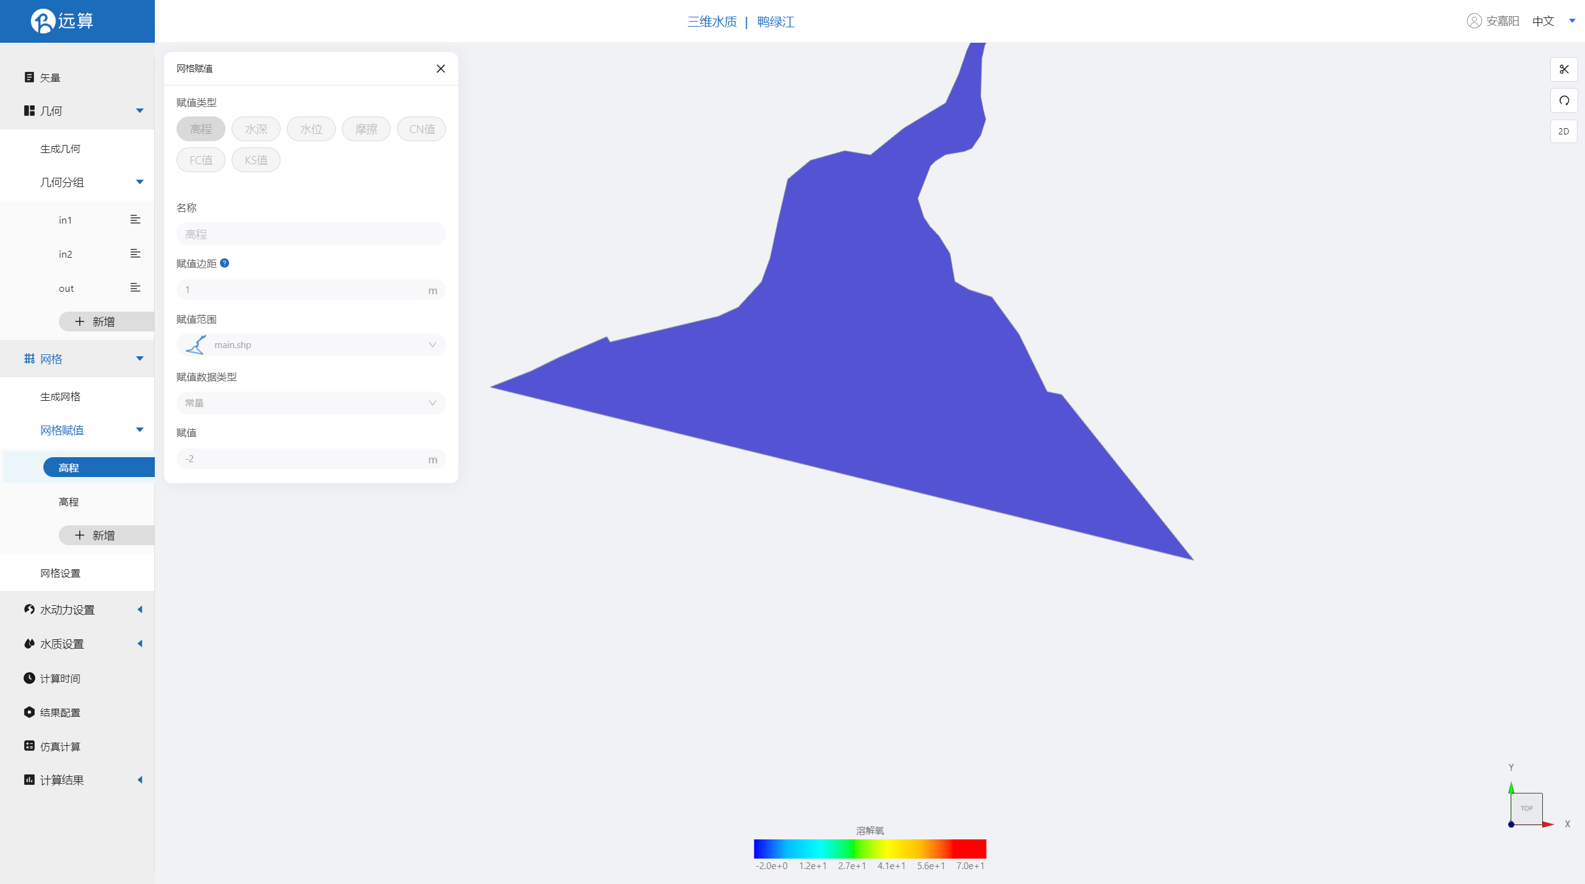The width and height of the screenshot is (1585, 884).
Task: Select the in1 geometry group
Action: [65, 220]
